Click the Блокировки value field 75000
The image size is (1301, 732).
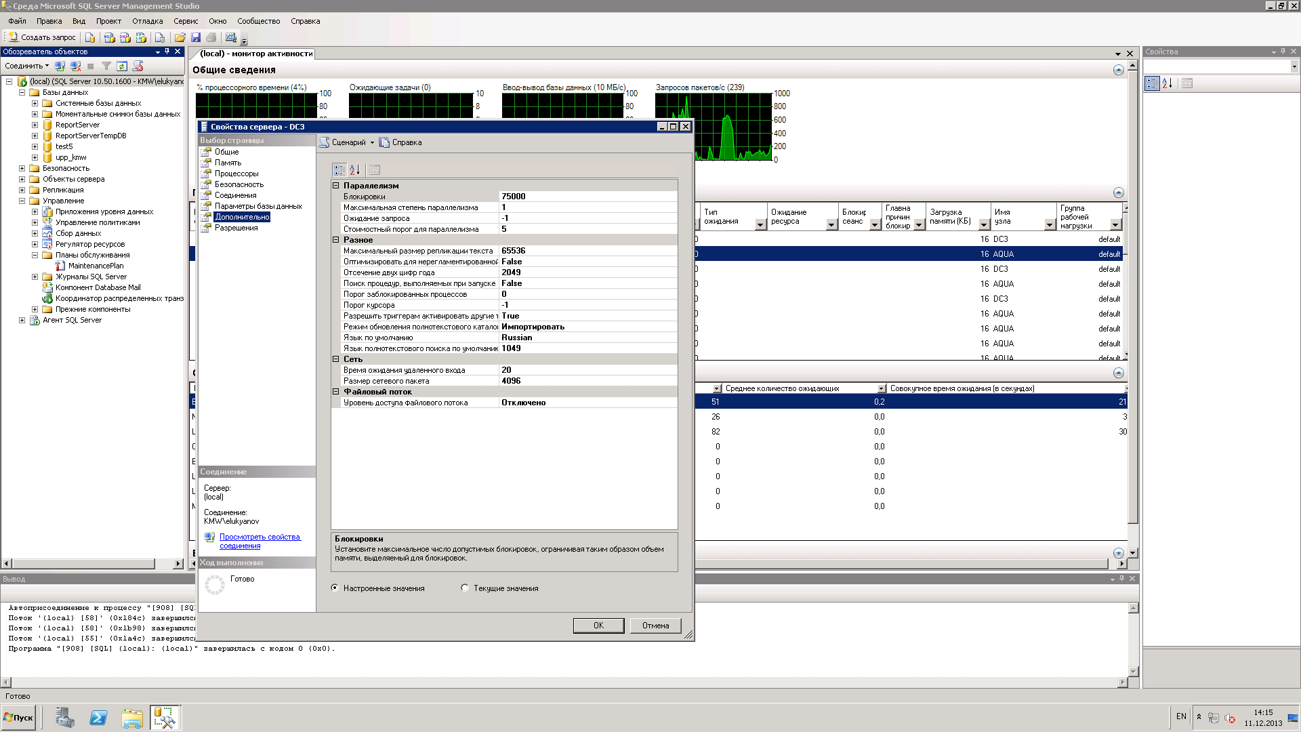coord(587,197)
